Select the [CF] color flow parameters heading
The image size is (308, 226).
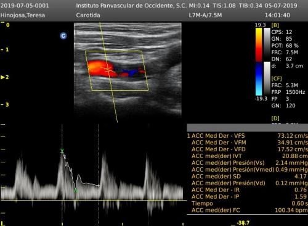coord(277,78)
